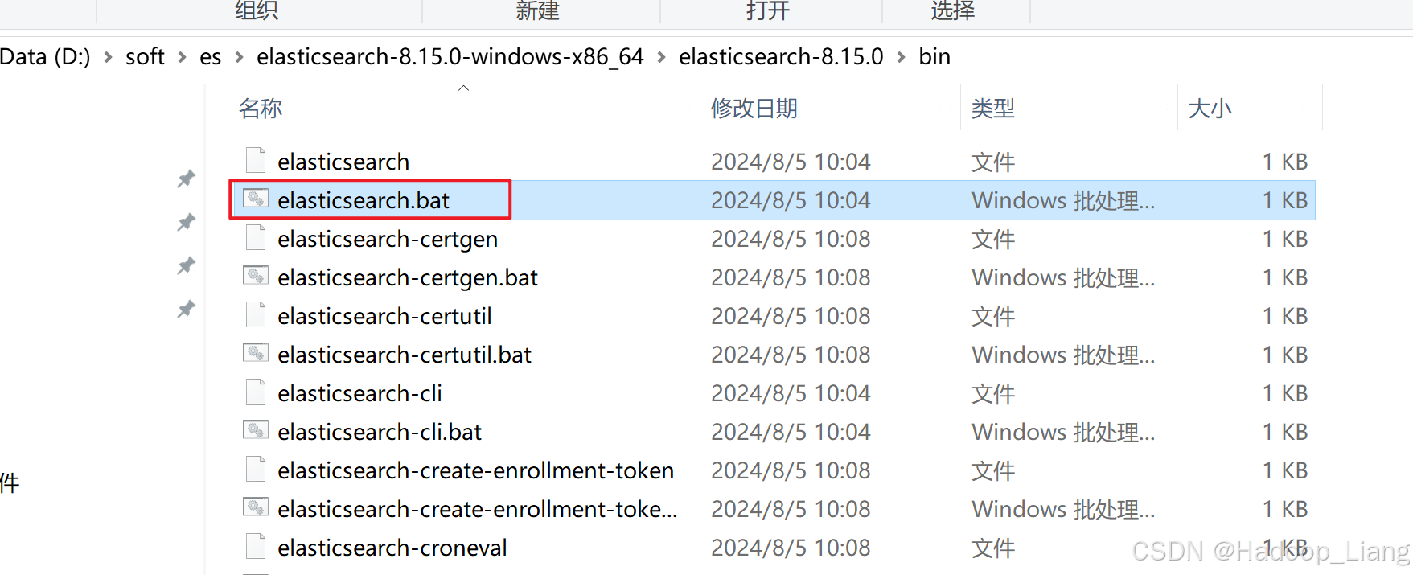The image size is (1413, 575).
Task: Select the elasticsearch-certgen file icon
Action: pyautogui.click(x=256, y=237)
